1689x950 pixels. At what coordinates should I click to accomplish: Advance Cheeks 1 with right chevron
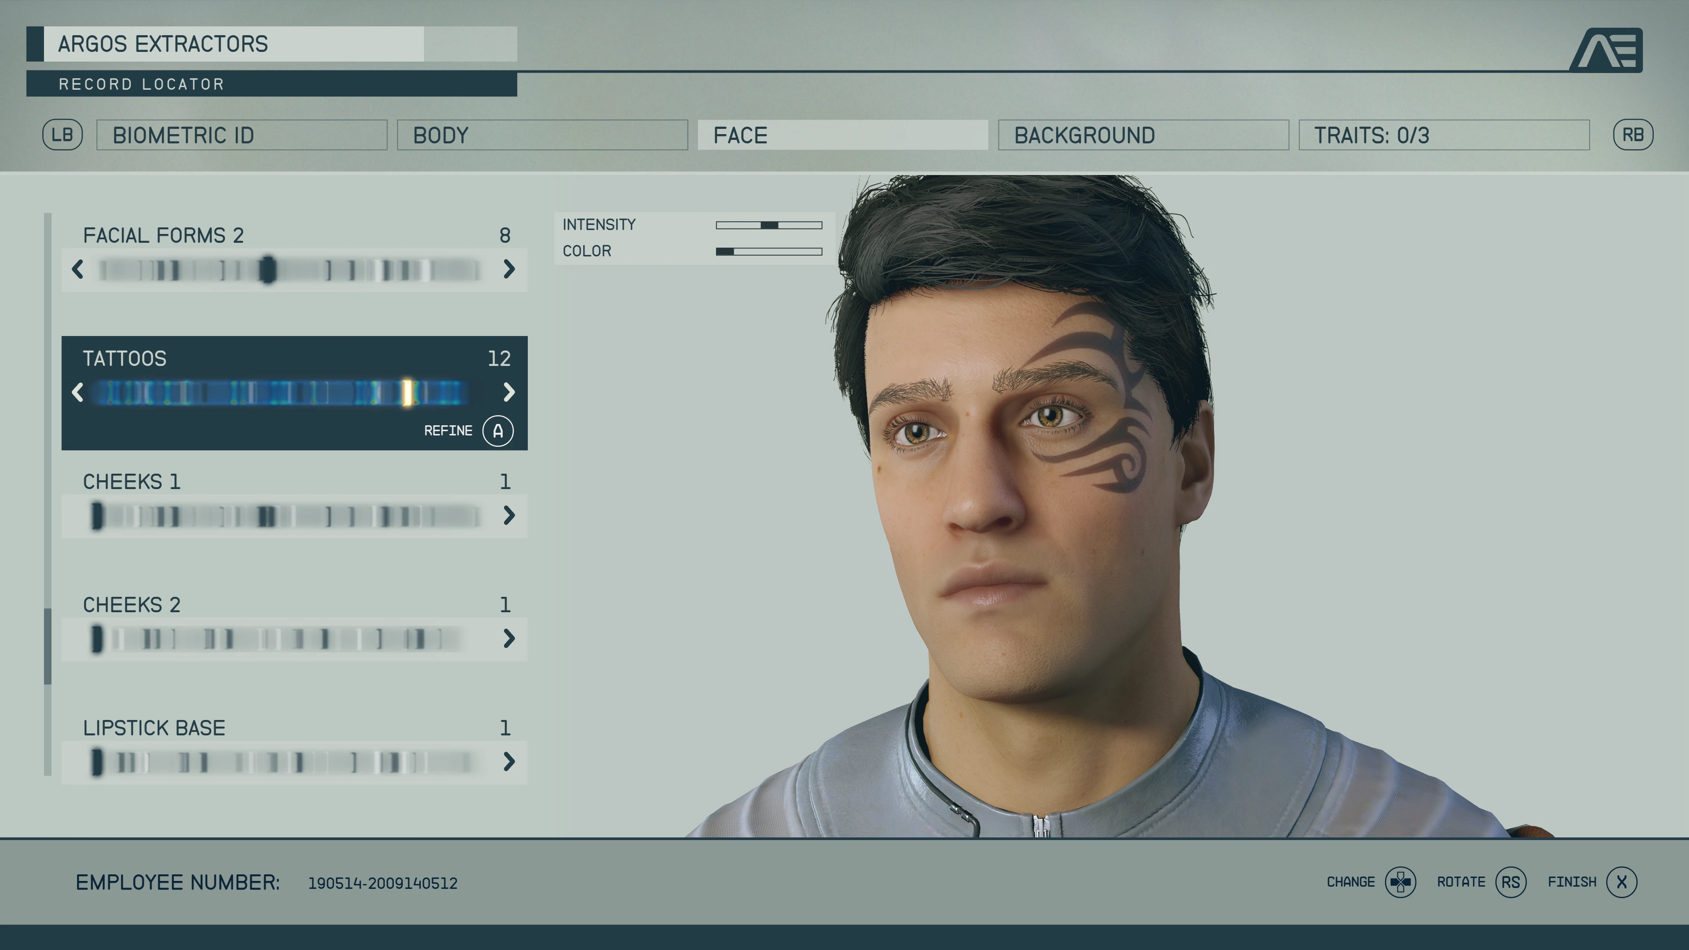click(509, 515)
